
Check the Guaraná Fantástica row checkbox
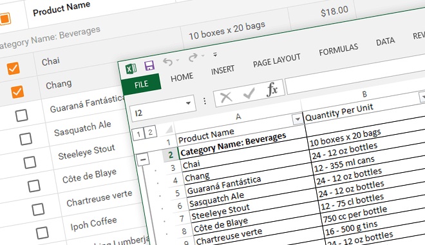coord(22,115)
